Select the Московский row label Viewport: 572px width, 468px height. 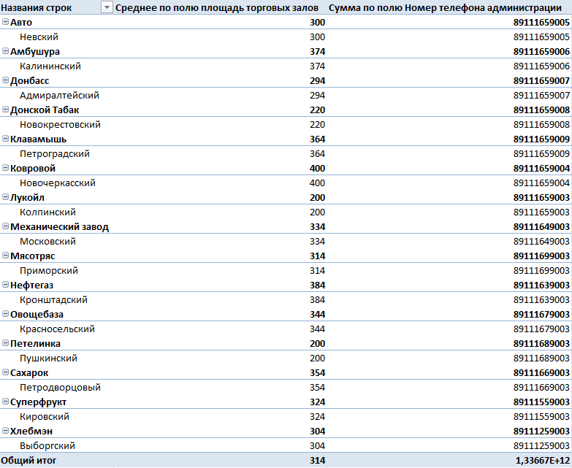pyautogui.click(x=47, y=241)
